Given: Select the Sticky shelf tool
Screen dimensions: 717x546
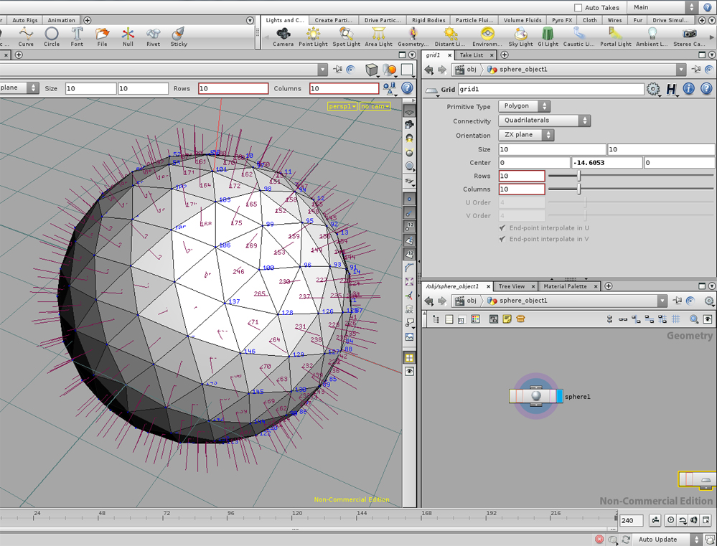Looking at the screenshot, I should 178,37.
